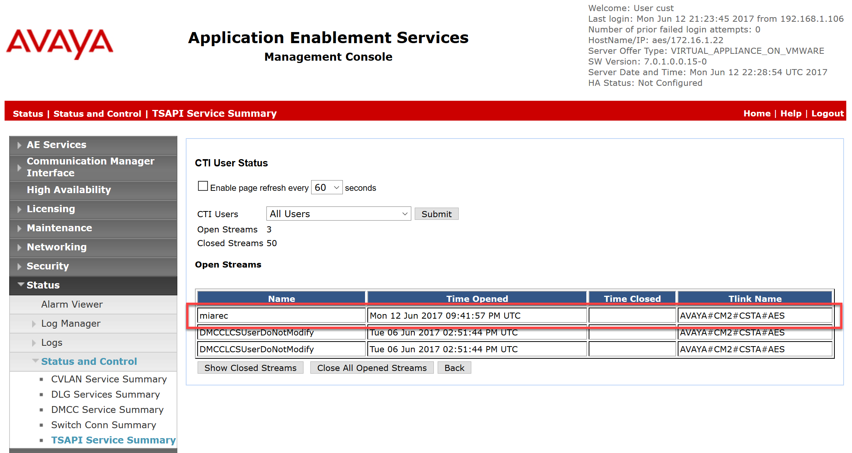
Task: Open the Help link
Action: (x=791, y=113)
